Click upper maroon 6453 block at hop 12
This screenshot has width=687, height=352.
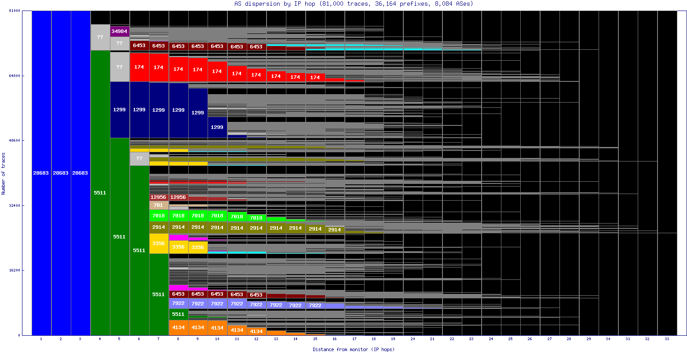coord(256,47)
